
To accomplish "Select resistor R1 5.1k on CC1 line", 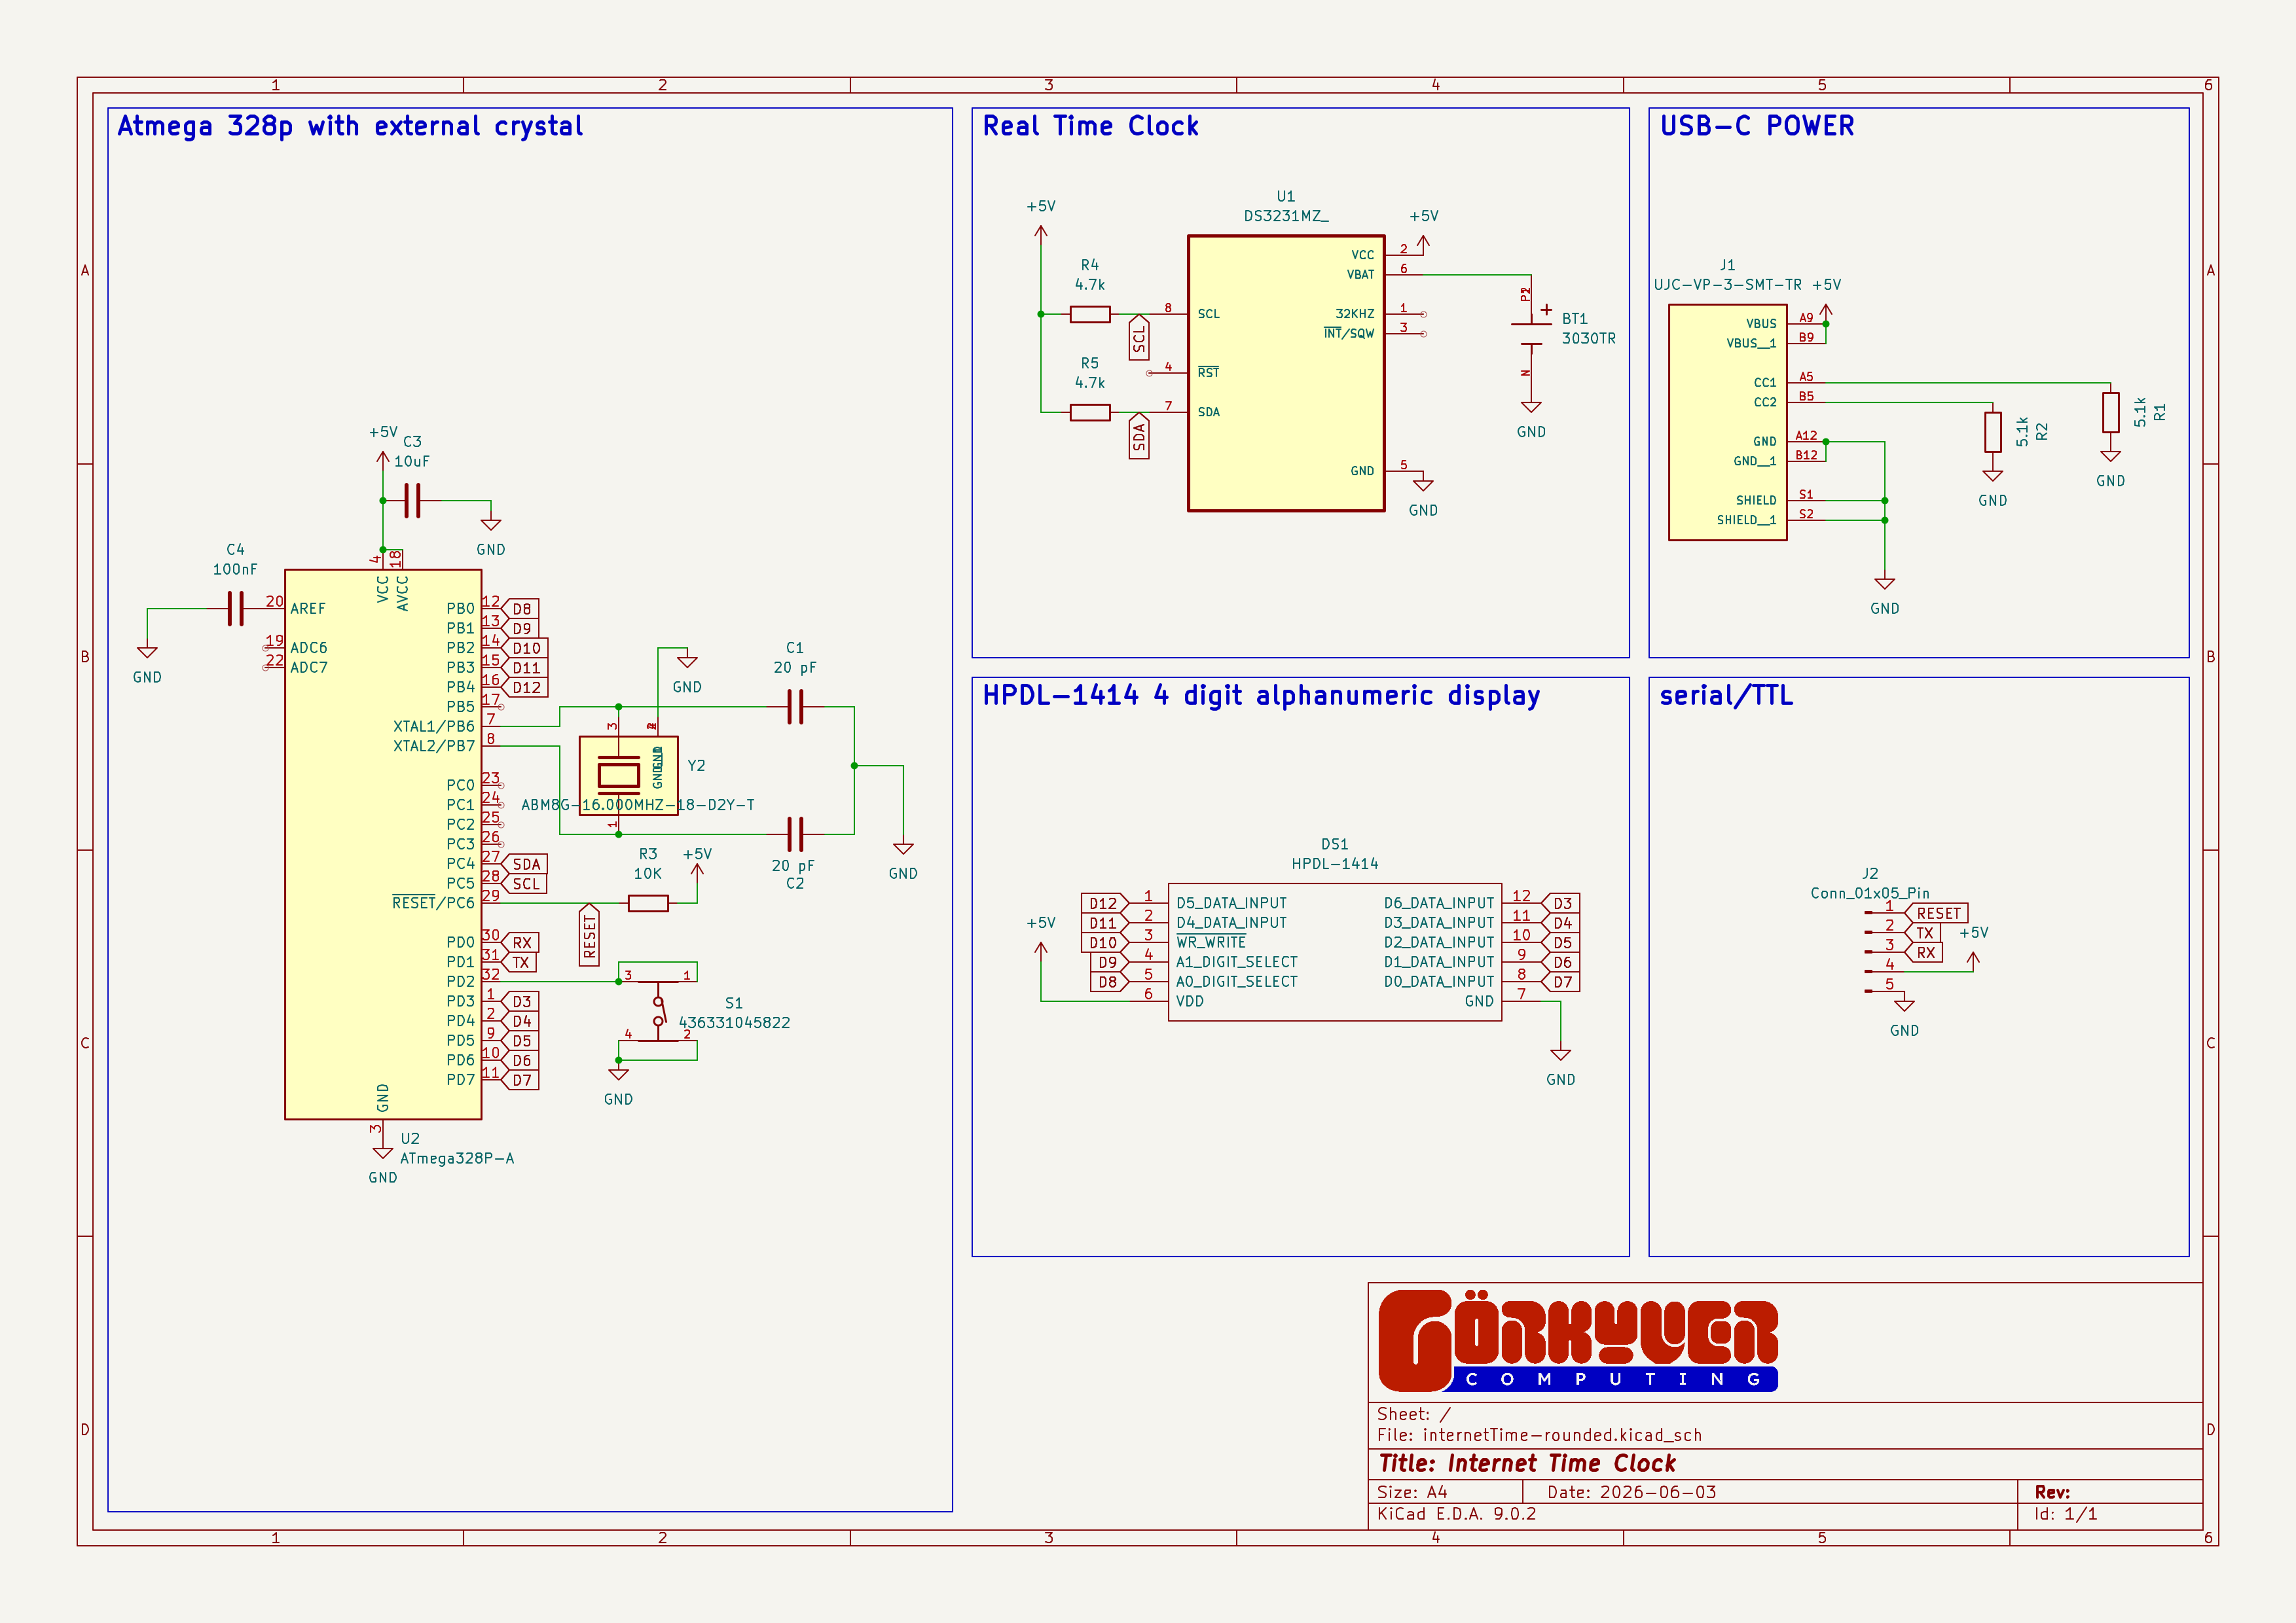I will [x=2111, y=412].
